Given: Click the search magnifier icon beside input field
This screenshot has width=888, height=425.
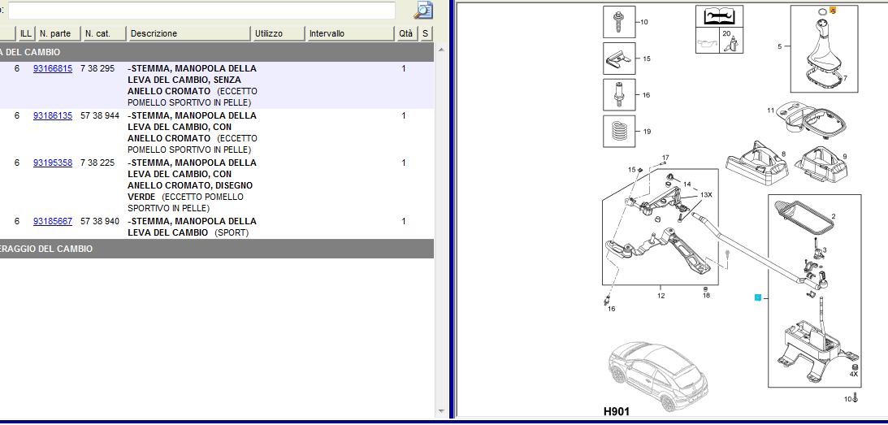Looking at the screenshot, I should tap(423, 11).
